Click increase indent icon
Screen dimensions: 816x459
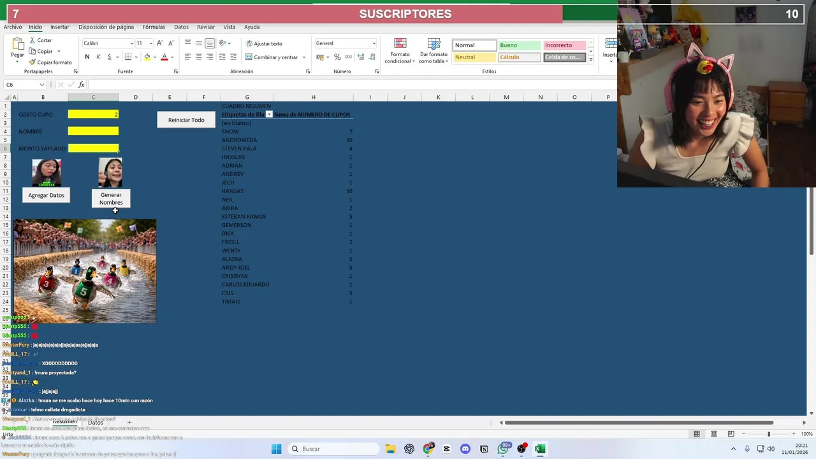(x=233, y=57)
